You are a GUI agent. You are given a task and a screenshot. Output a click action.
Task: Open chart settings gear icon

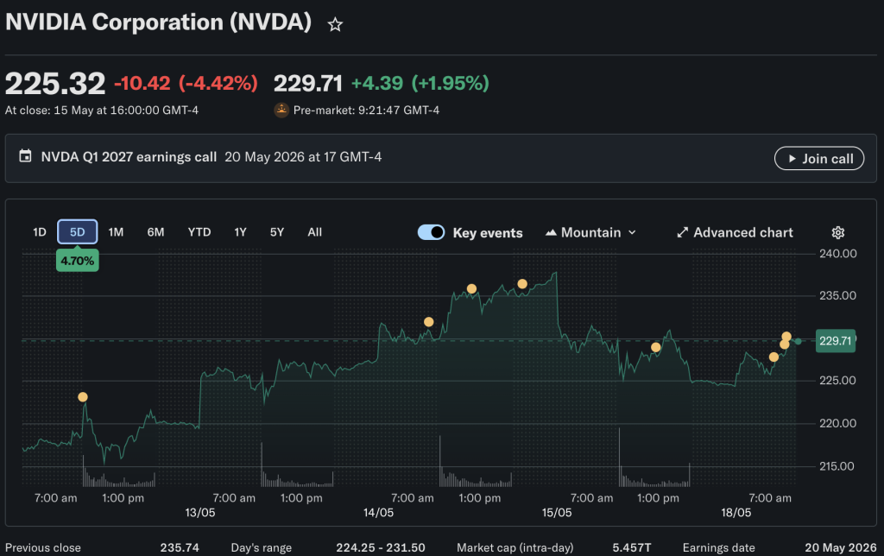point(837,232)
